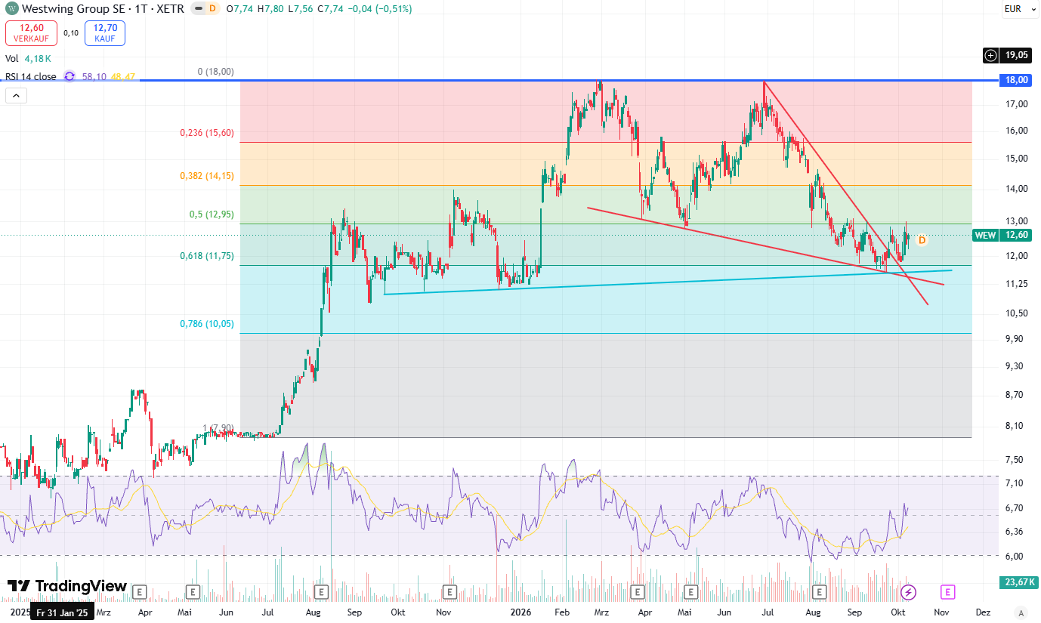Click the WEW 12,60 price tag
Image resolution: width=1041 pixels, height=623 pixels.
[x=1002, y=235]
